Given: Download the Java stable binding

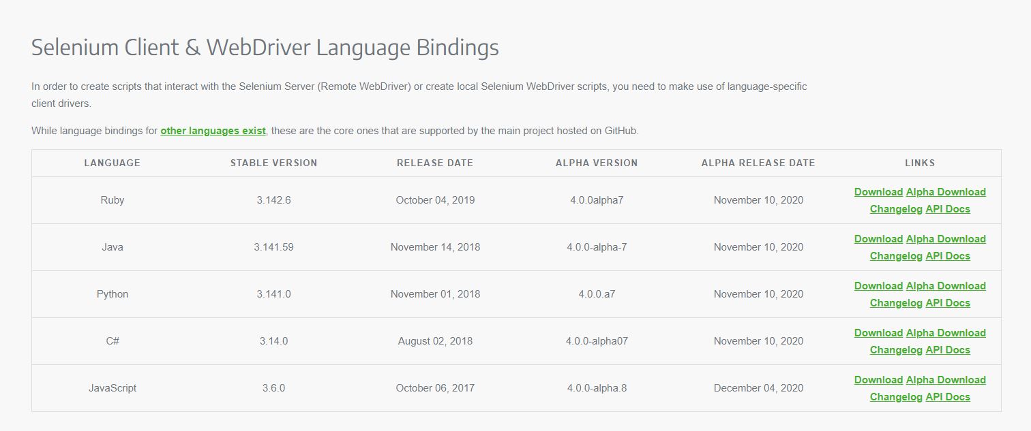Looking at the screenshot, I should 878,239.
